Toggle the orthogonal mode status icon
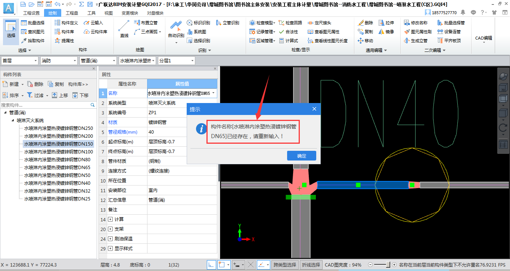510x271 pixels. coord(211,265)
